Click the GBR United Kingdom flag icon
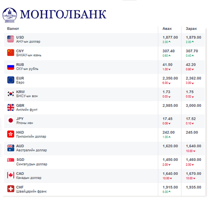Image resolution: width=209 pixels, height=201 pixels. pos(10,107)
